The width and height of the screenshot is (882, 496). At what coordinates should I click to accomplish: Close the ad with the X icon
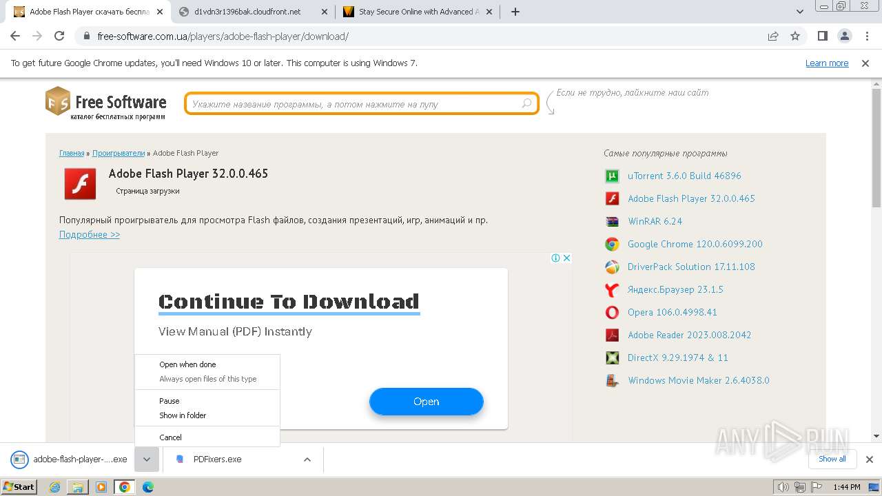566,258
